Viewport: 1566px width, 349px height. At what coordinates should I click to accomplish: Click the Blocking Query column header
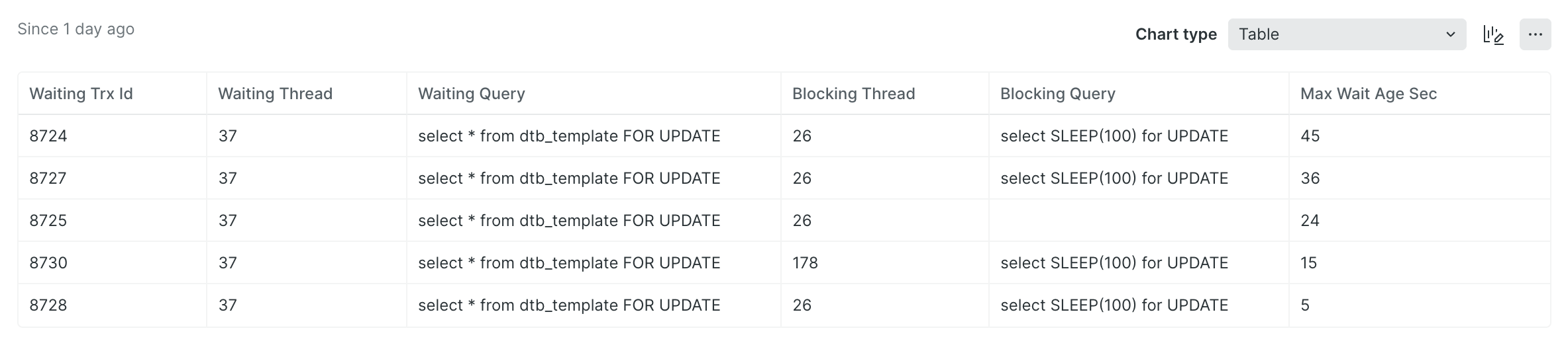[x=1057, y=94]
